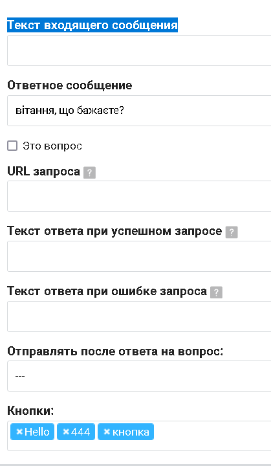Focus Текст ответа при ошибке запроса field

[139, 316]
